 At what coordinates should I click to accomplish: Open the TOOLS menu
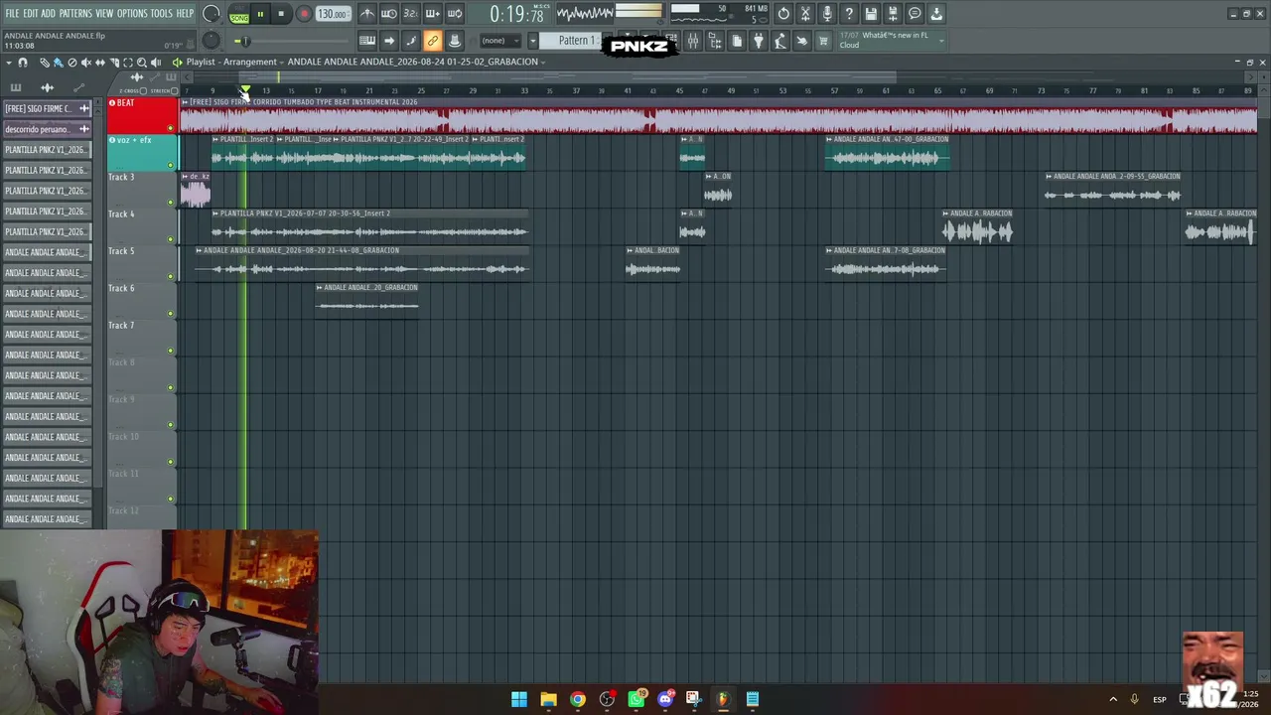[161, 14]
